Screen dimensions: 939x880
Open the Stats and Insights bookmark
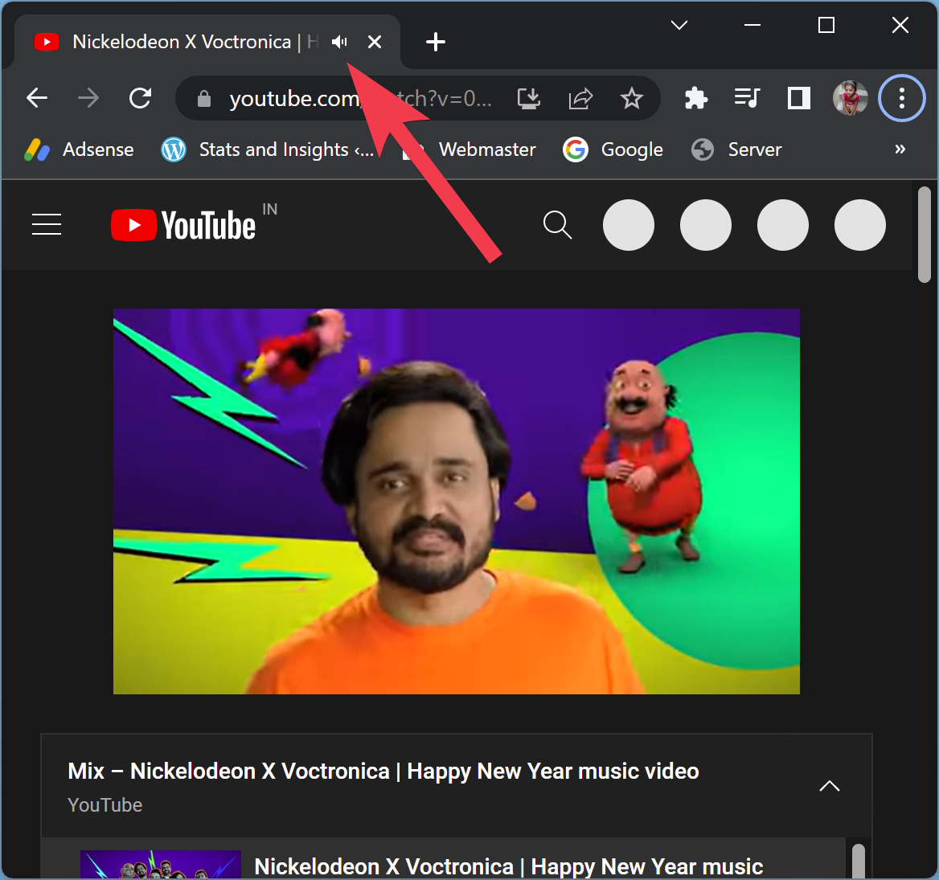tap(268, 149)
